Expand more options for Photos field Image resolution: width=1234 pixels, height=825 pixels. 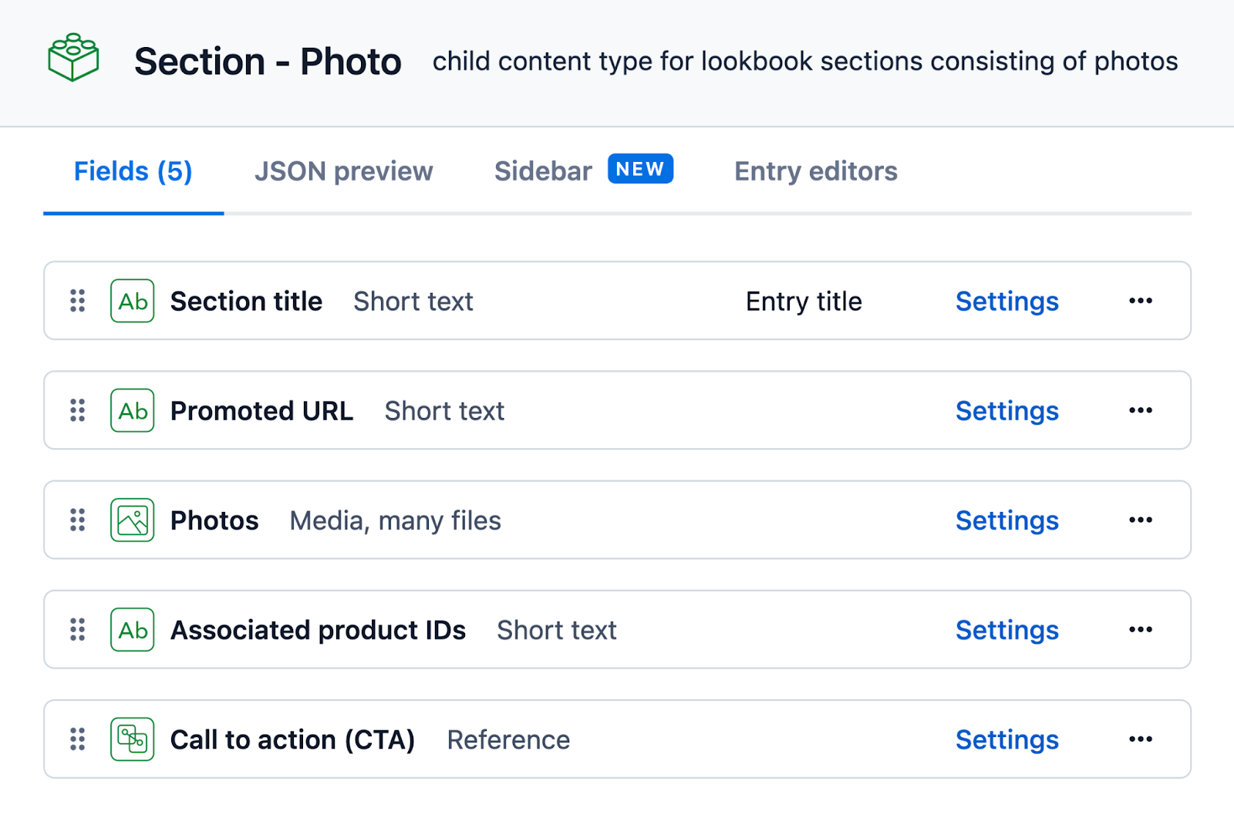pos(1140,520)
